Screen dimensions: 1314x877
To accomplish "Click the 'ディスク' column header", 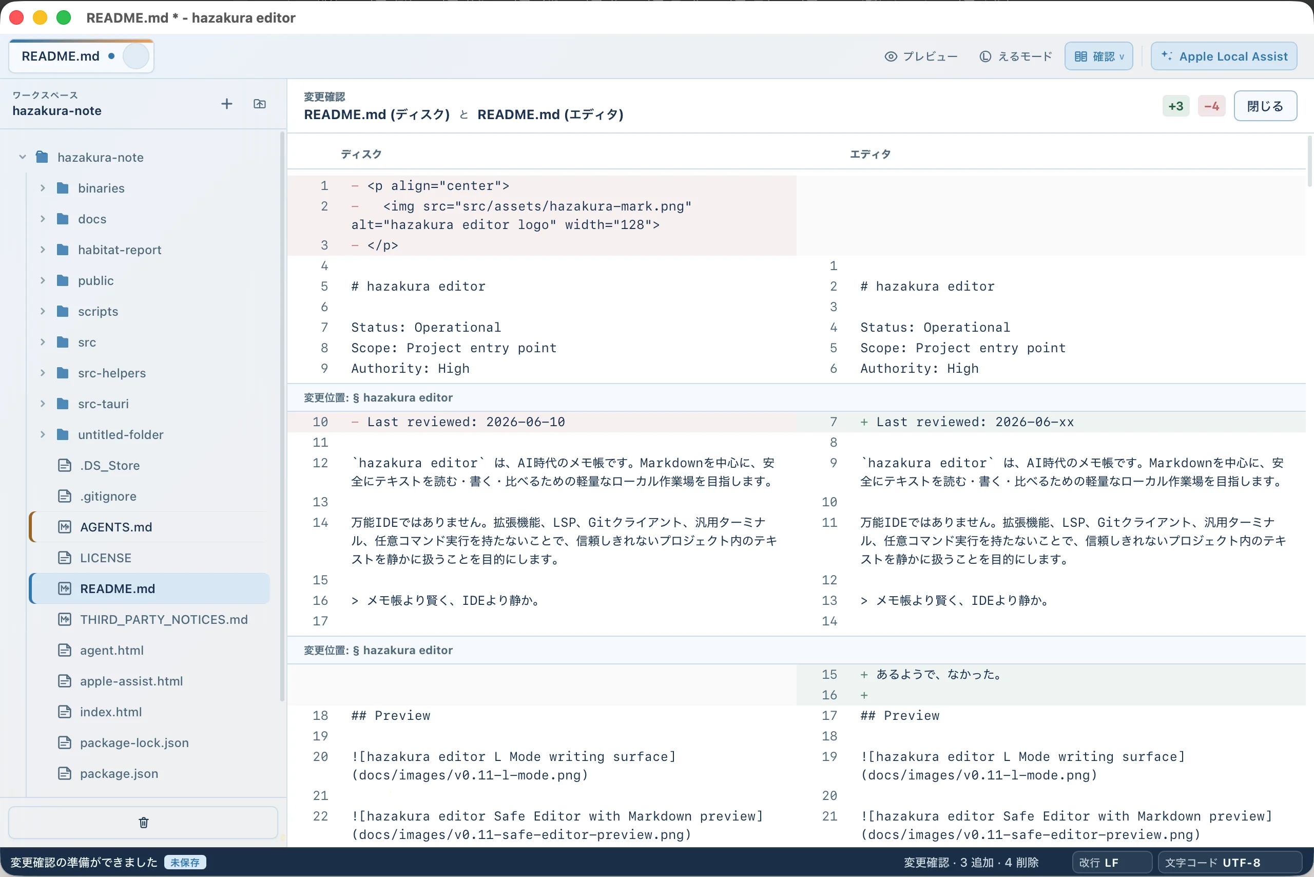I will coord(361,154).
